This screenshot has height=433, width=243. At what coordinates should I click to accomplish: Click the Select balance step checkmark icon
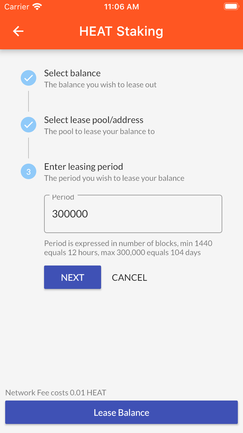tap(29, 78)
